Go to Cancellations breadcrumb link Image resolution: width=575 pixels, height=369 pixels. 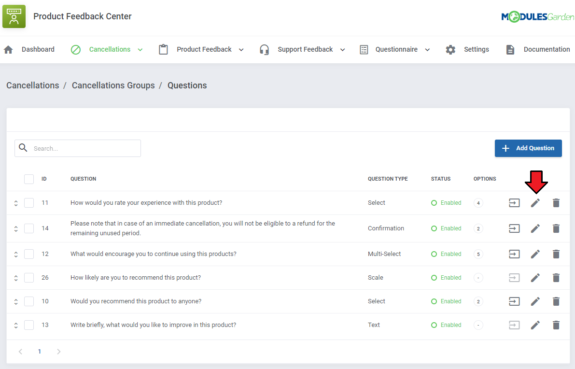tap(33, 85)
